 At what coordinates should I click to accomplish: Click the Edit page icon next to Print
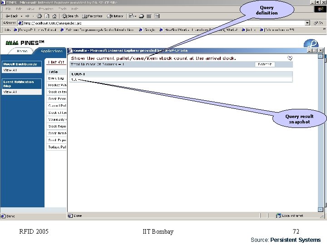tap(149, 16)
